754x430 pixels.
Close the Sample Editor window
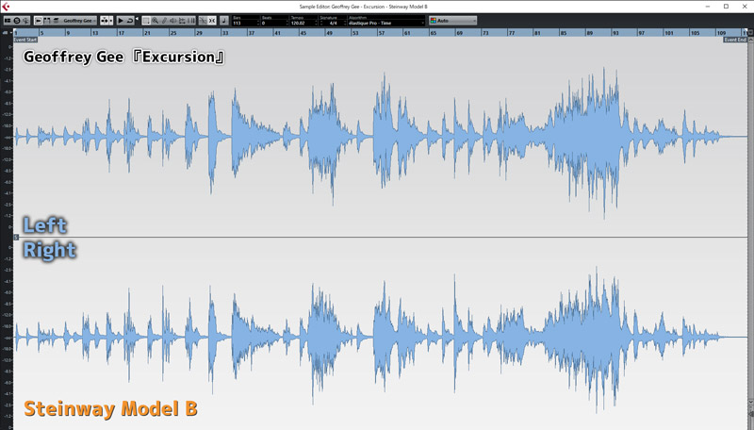(744, 7)
